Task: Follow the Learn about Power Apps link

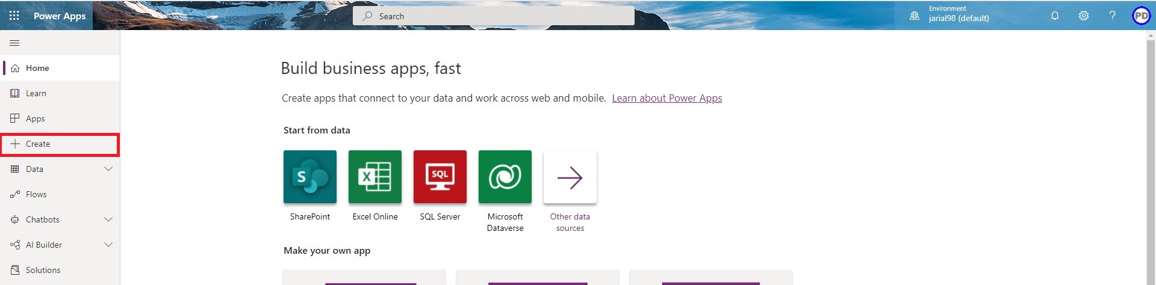Action: coord(667,98)
